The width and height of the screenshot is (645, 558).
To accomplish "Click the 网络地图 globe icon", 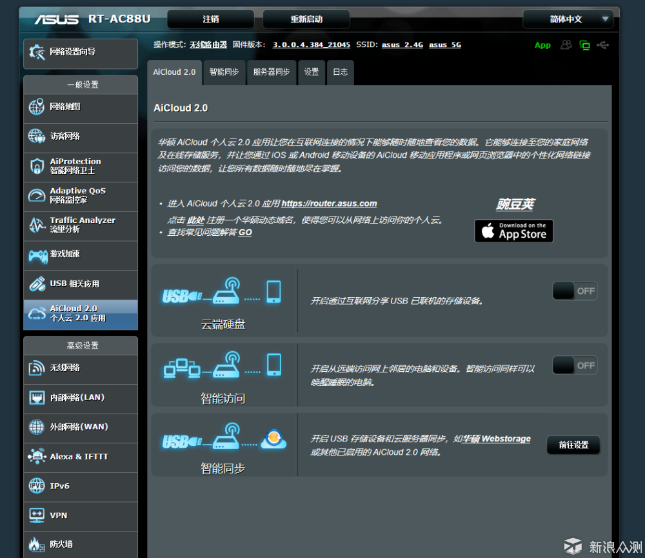I will tap(37, 107).
